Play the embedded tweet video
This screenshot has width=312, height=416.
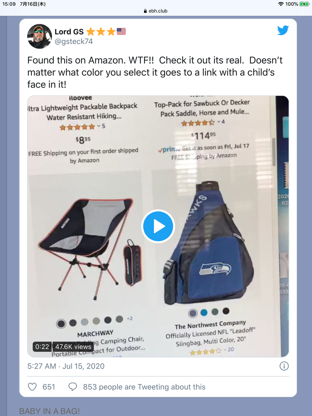tap(158, 226)
